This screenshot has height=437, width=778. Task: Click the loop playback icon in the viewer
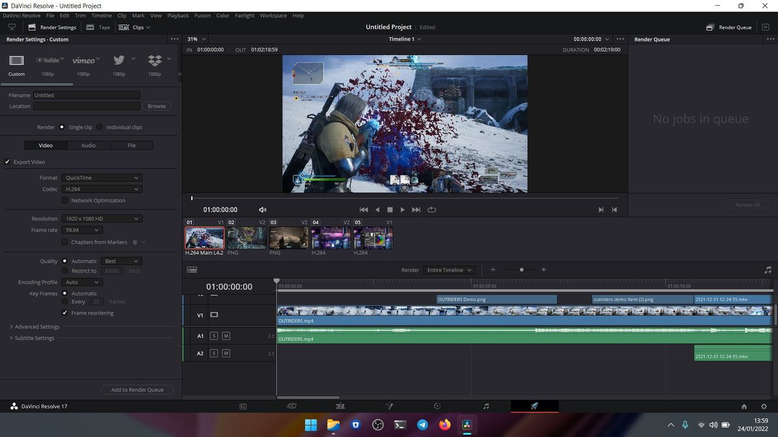click(x=432, y=209)
